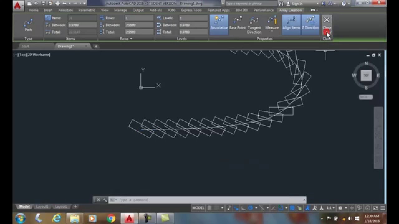Screen dimensions: 399x224
Task: Click the Rows count input field
Action: [139, 18]
